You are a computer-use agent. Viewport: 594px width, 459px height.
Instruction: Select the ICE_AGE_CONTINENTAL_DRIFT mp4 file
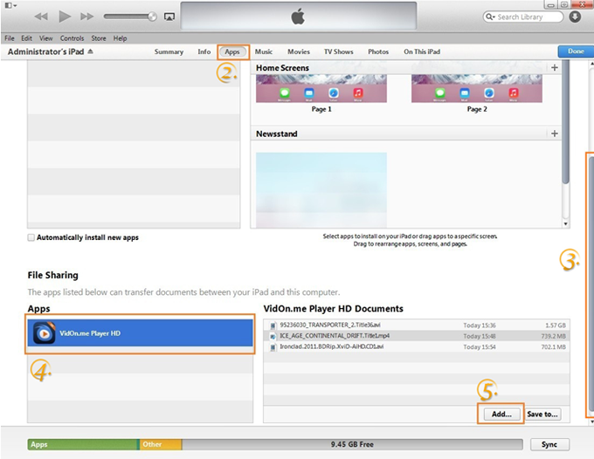[x=417, y=336]
